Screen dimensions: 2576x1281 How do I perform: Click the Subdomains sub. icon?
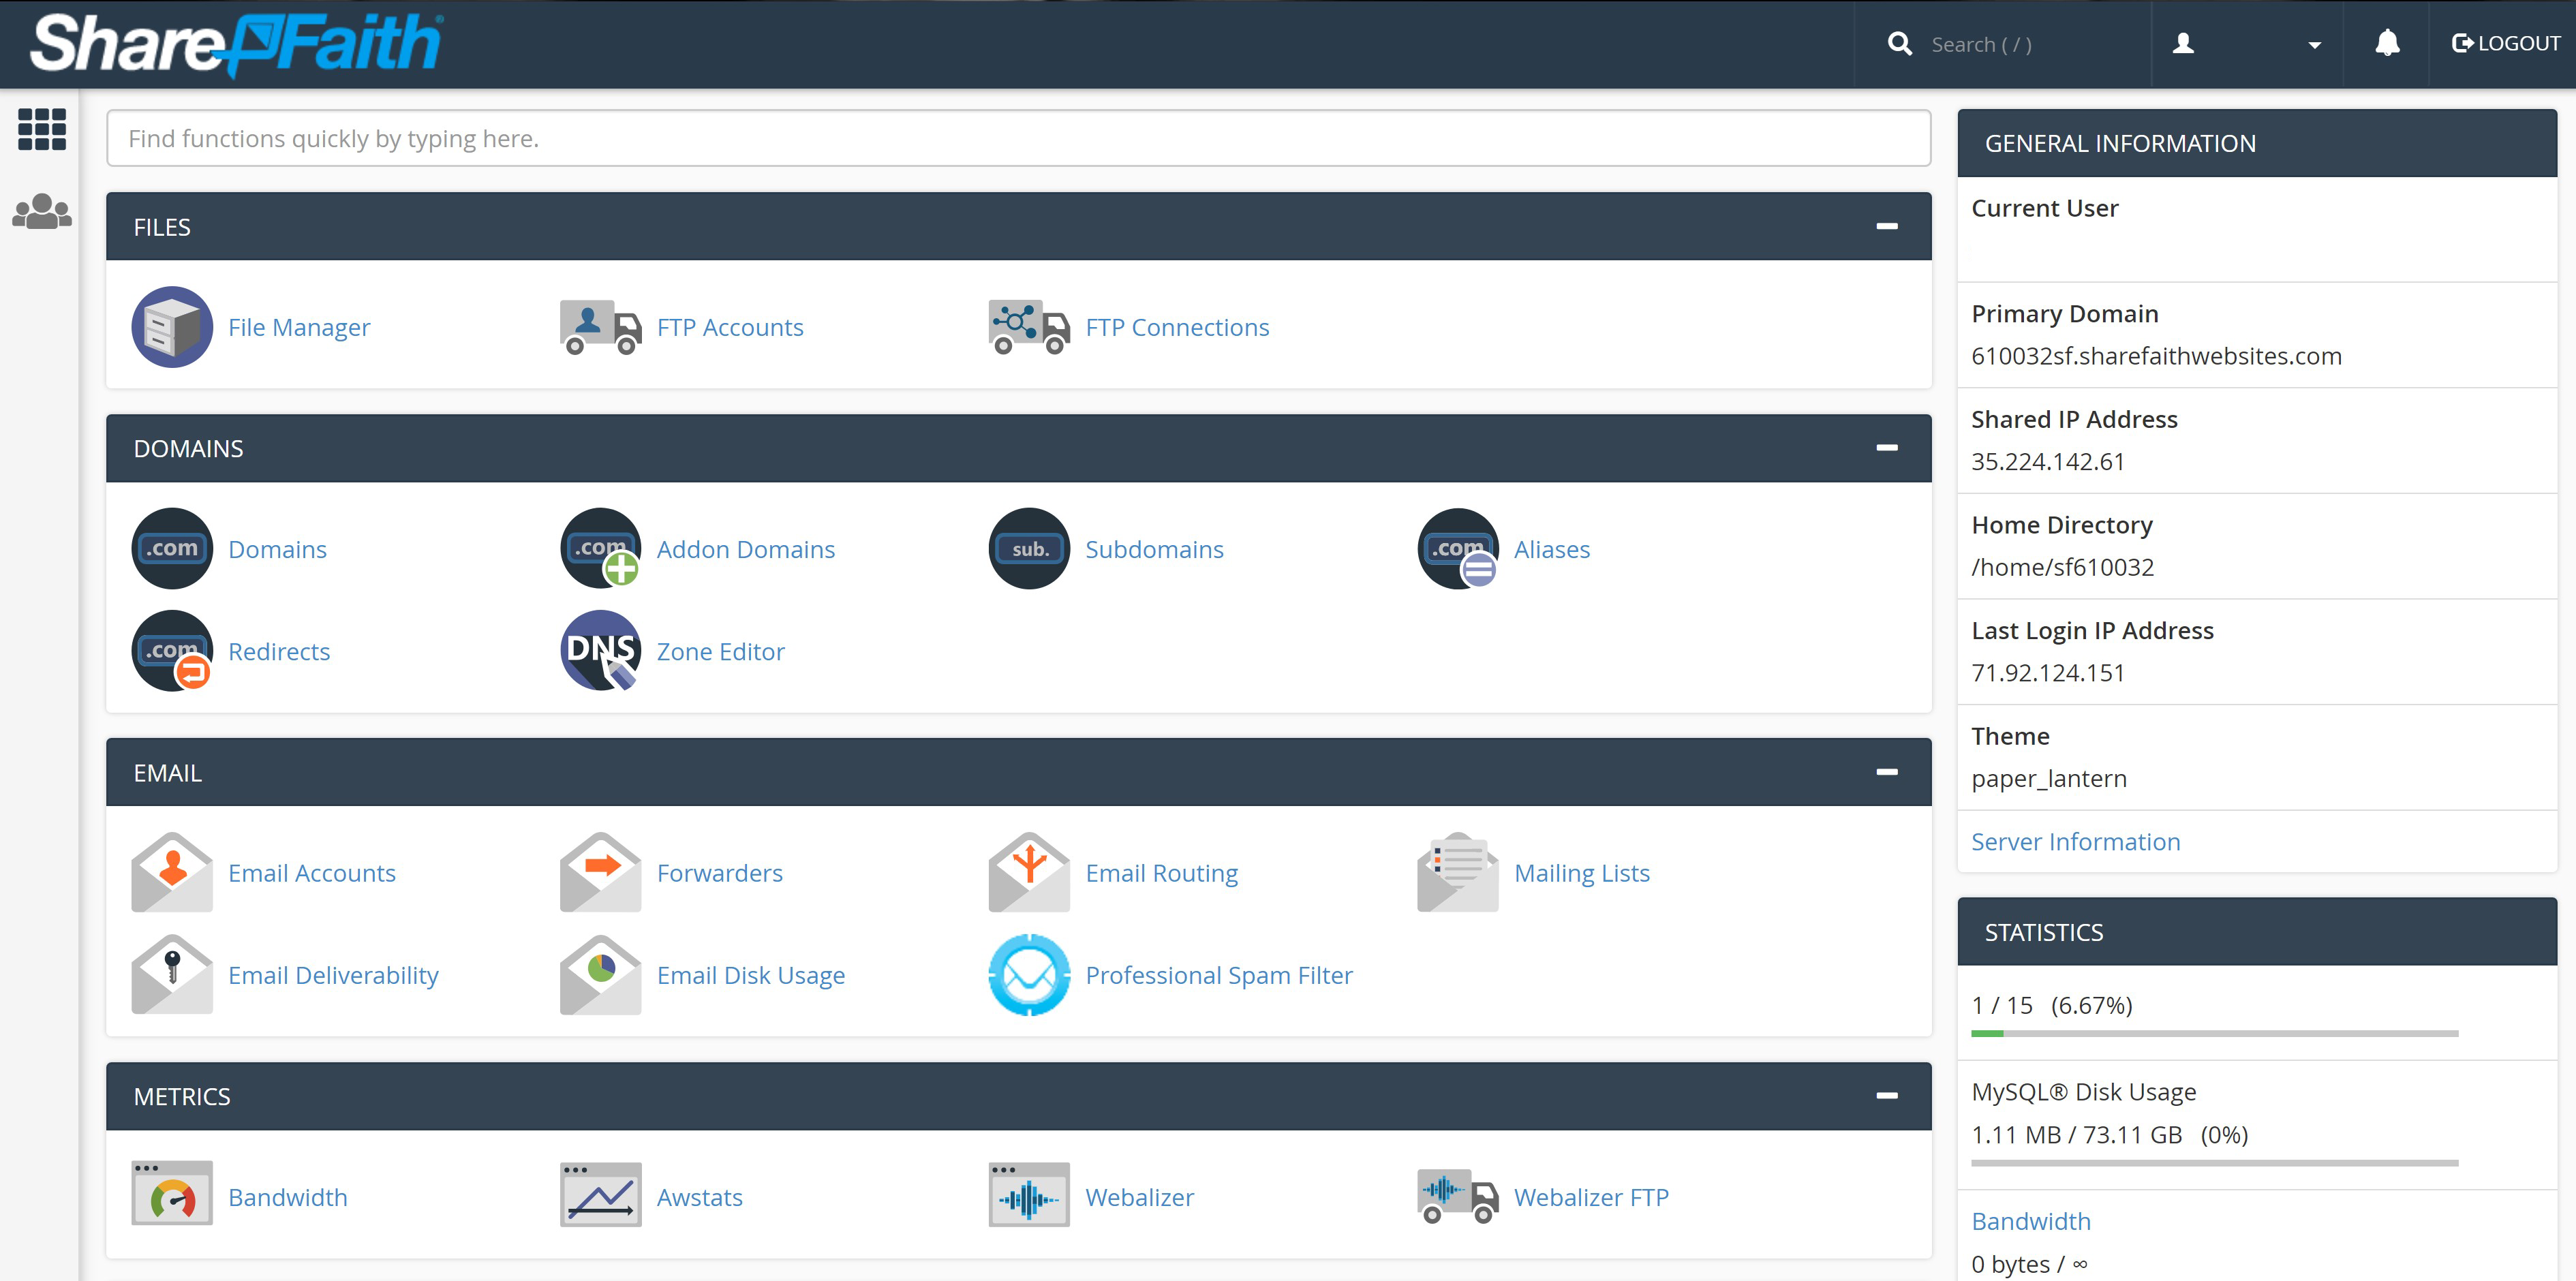pos(1029,549)
